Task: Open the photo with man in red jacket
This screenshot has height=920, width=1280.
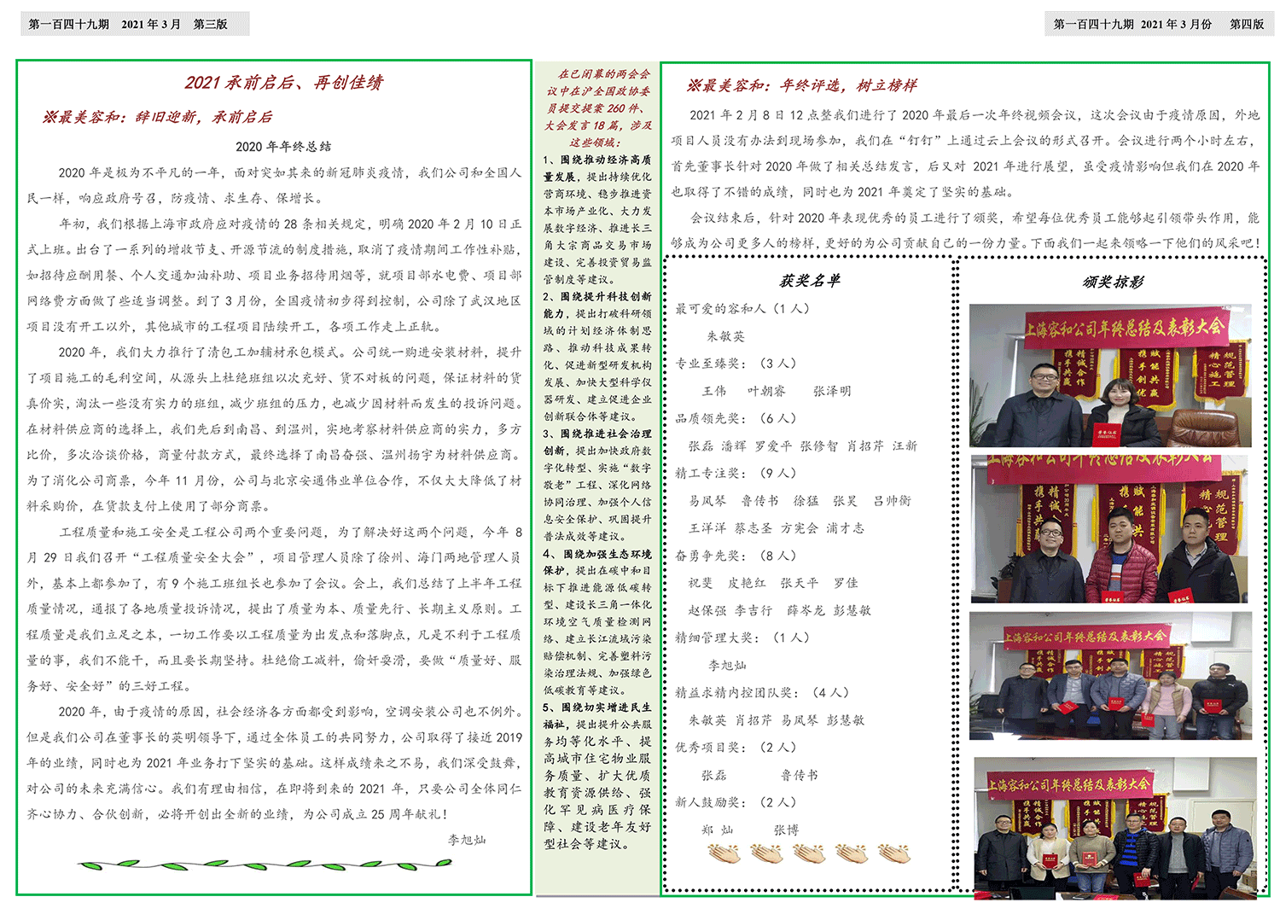Action: pos(1108,529)
